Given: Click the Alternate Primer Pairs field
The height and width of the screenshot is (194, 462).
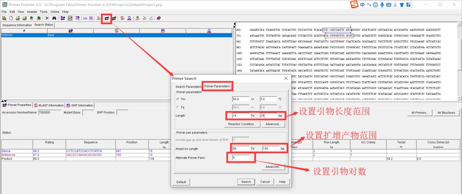Looking at the screenshot, I should point(240,158).
